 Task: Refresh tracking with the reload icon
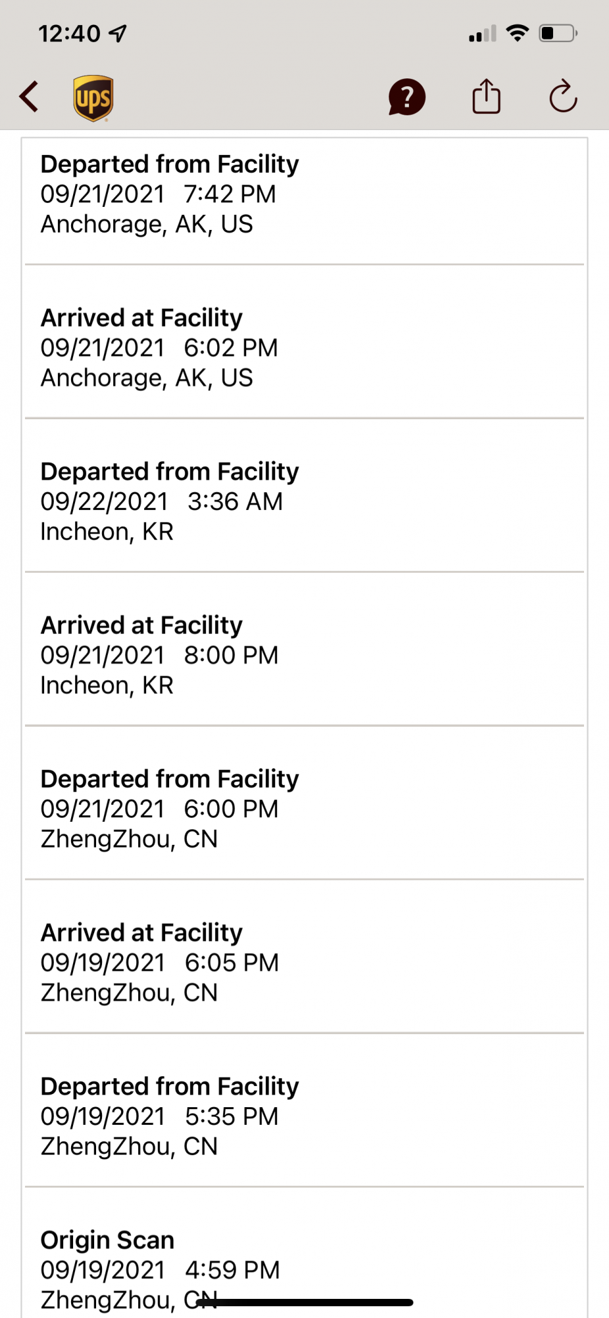(563, 97)
